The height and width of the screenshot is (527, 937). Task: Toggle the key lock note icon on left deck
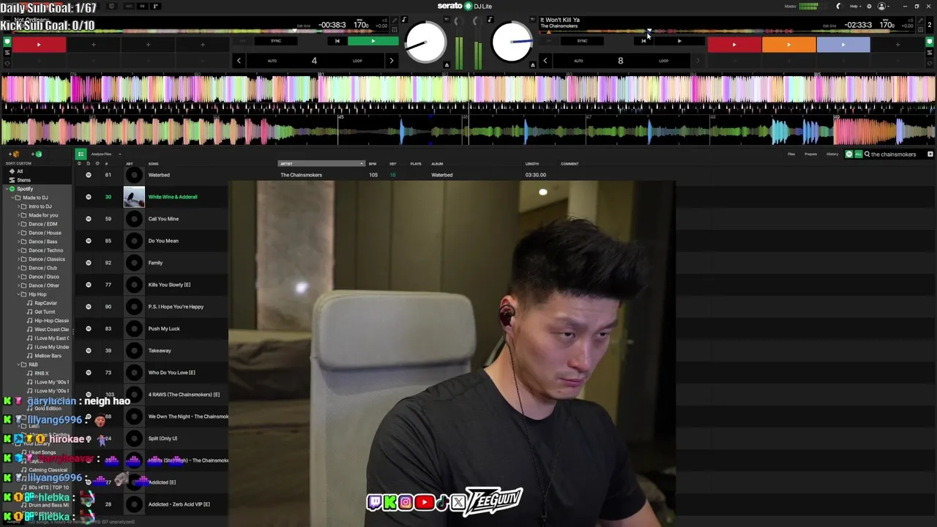click(404, 20)
